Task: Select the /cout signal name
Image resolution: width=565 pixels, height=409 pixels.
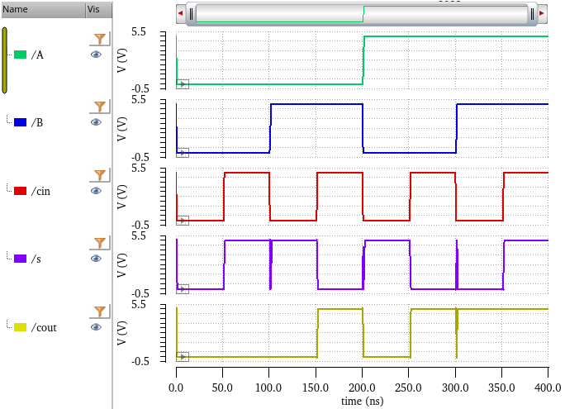Action: pyautogui.click(x=44, y=327)
